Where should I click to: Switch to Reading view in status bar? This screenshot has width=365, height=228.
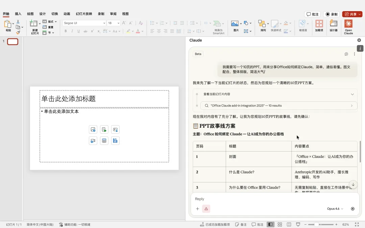coord(289,225)
